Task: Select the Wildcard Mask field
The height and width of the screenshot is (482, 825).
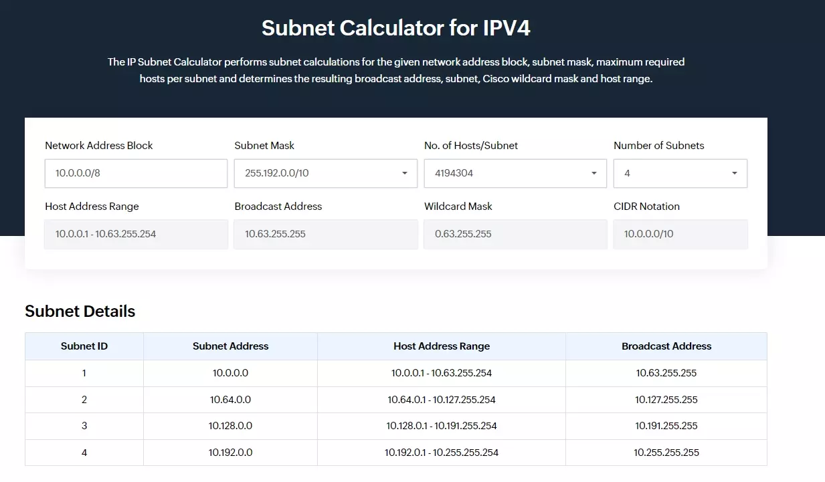Action: click(515, 234)
